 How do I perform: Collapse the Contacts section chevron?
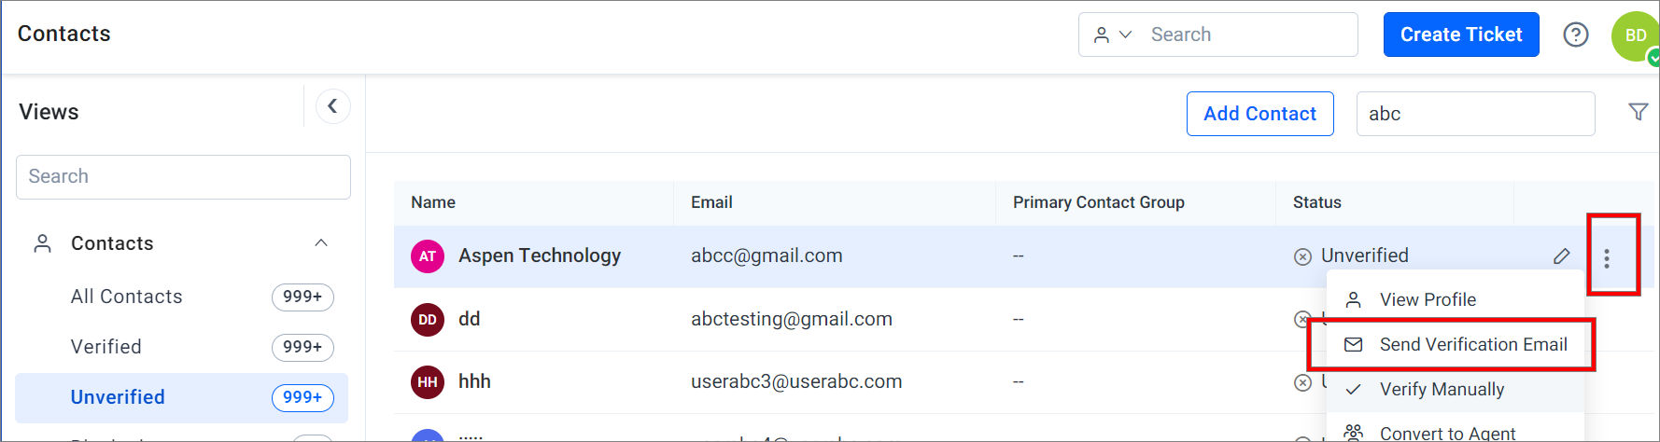(321, 243)
